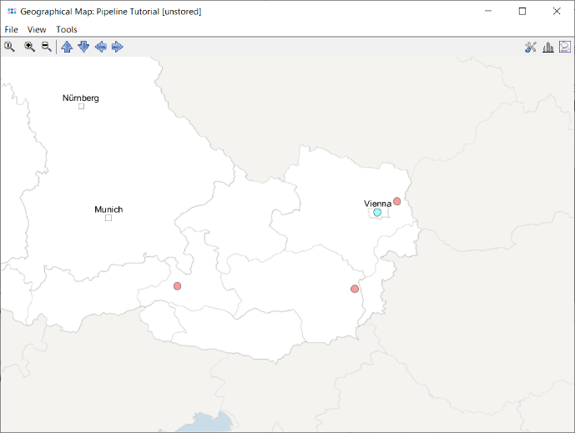Select the cyan marker at Vienna
The width and height of the screenshot is (575, 433).
pyautogui.click(x=377, y=213)
